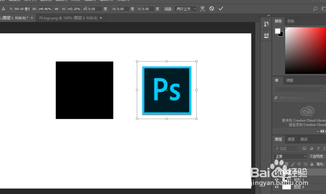This screenshot has width=326, height=194.
Task: Click the bottom-right transform handle
Action: (197, 119)
